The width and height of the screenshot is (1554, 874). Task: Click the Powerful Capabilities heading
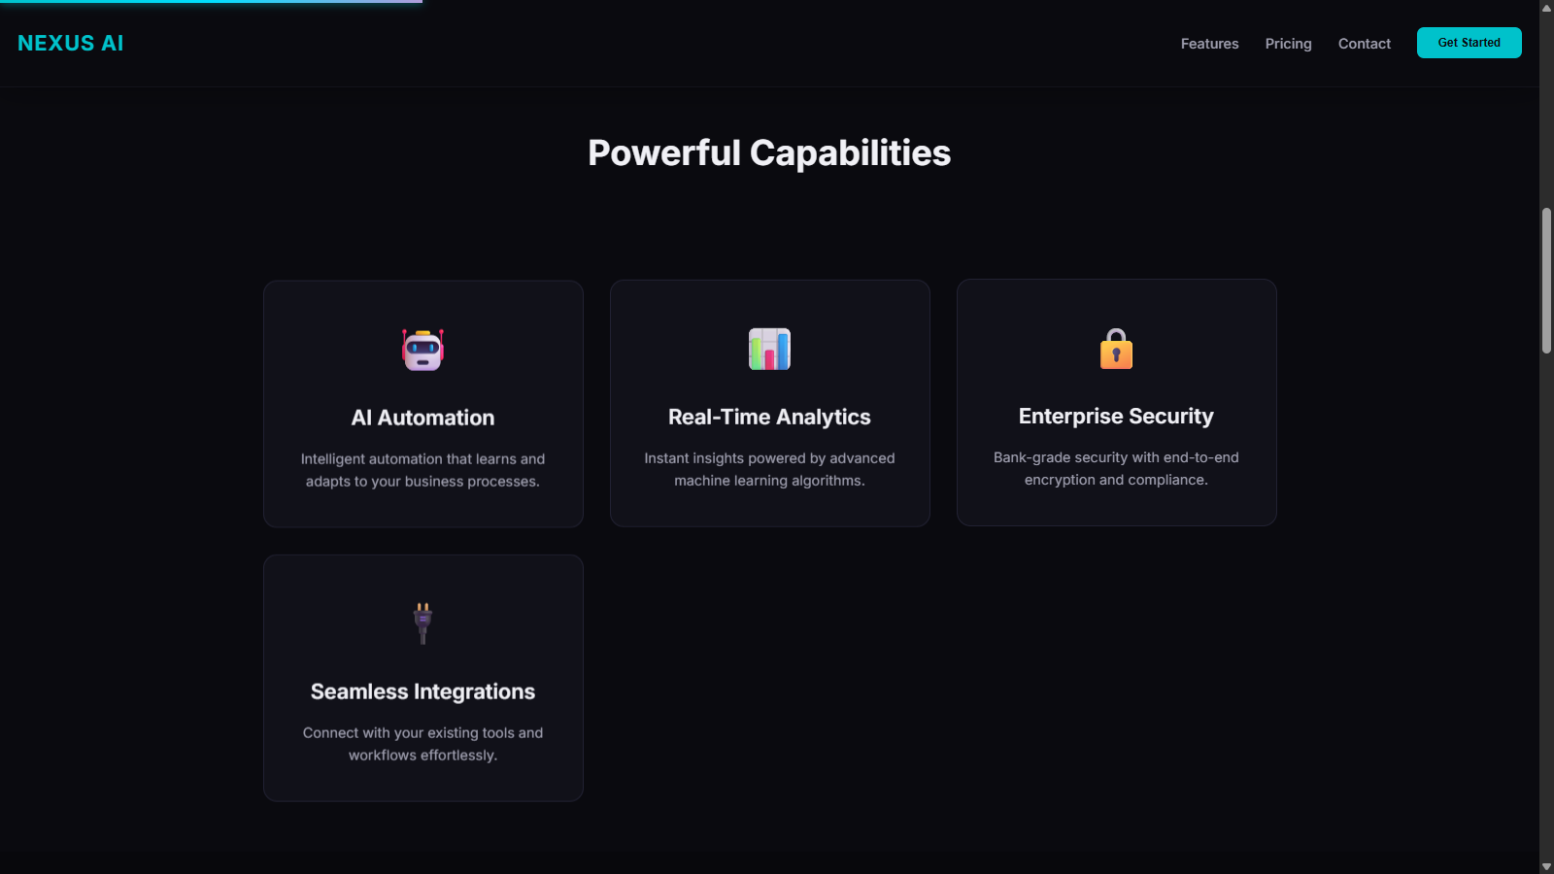[768, 152]
